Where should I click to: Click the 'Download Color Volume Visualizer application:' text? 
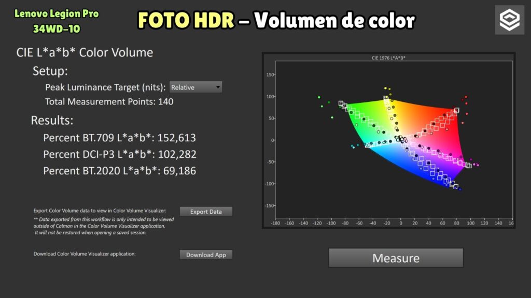pos(85,254)
